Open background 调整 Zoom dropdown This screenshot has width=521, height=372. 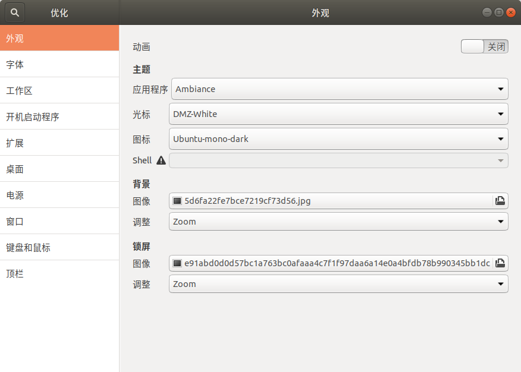338,221
